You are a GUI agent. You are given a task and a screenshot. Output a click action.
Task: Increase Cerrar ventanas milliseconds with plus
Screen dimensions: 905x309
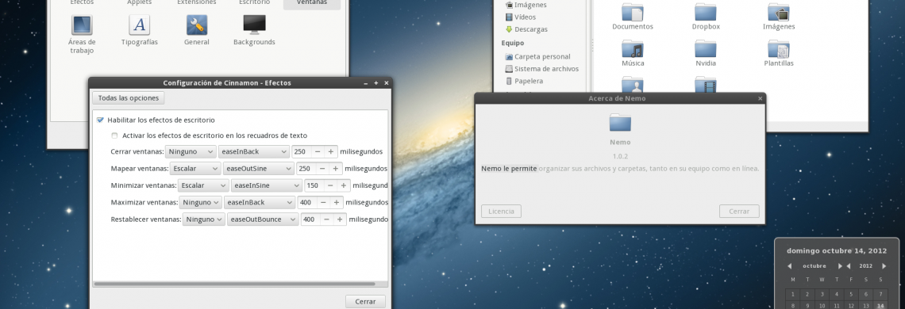point(331,151)
